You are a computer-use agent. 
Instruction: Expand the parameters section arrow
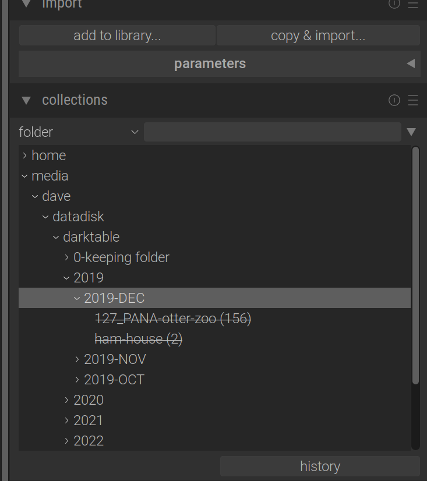tap(411, 63)
